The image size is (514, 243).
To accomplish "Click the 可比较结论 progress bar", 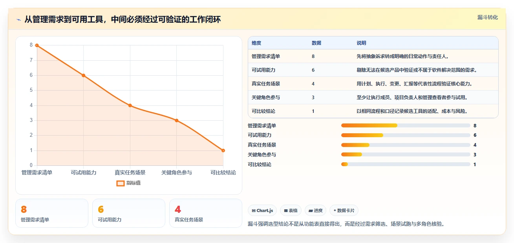I will (406, 164).
